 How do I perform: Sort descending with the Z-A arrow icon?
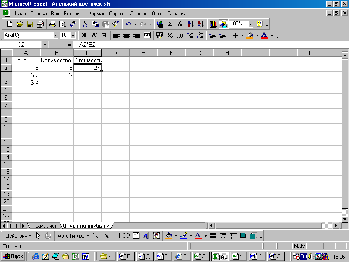point(201,24)
